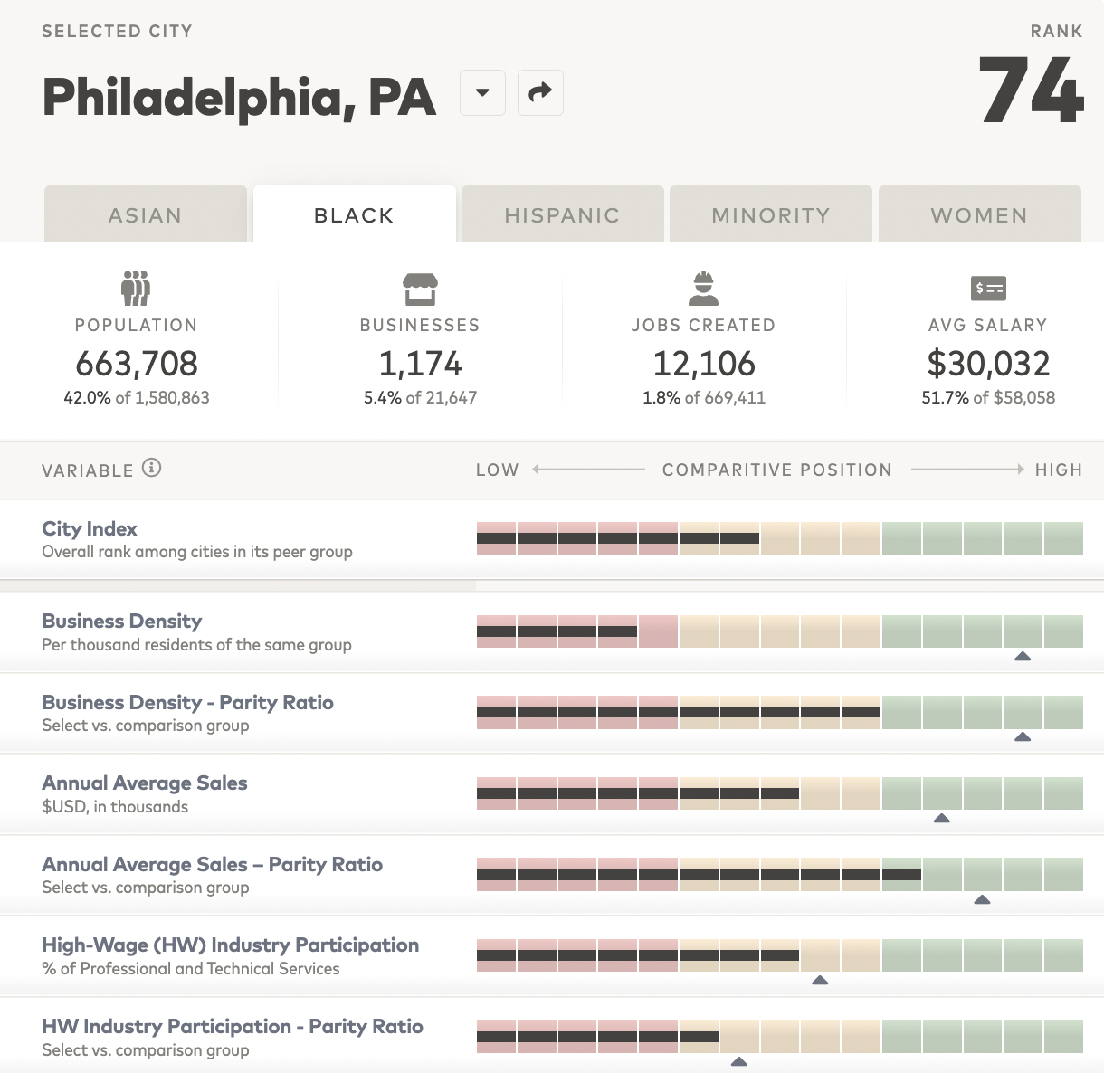
Task: Switch to the ASIAN demographic tab
Action: coord(146,214)
